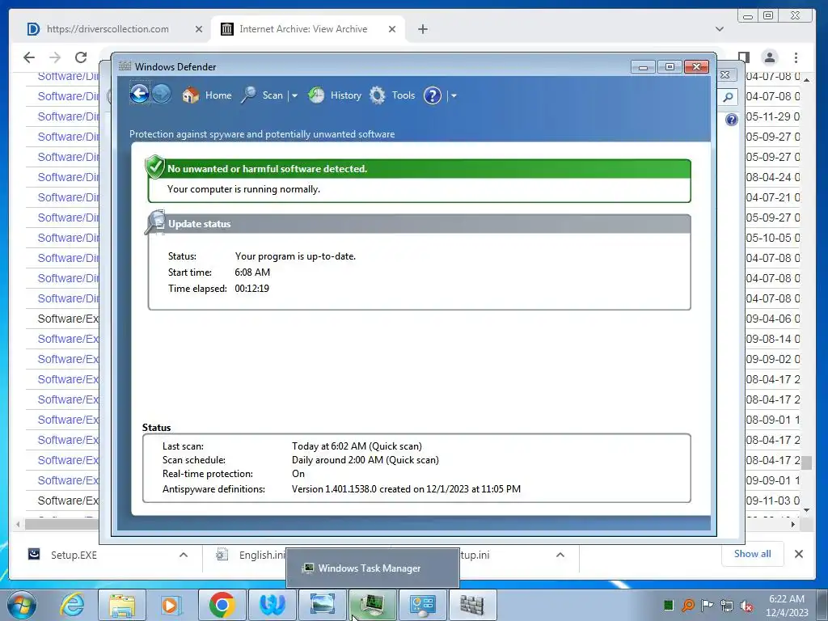Click the Update status magnifier icon
The height and width of the screenshot is (621, 828).
click(155, 222)
